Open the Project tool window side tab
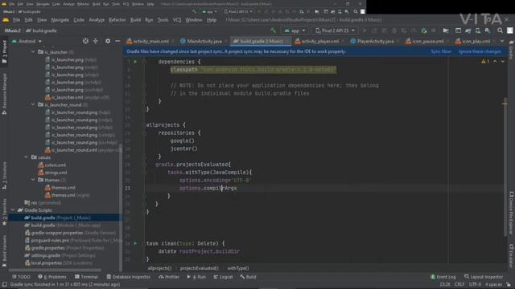This screenshot has height=289, width=515. (x=4, y=52)
